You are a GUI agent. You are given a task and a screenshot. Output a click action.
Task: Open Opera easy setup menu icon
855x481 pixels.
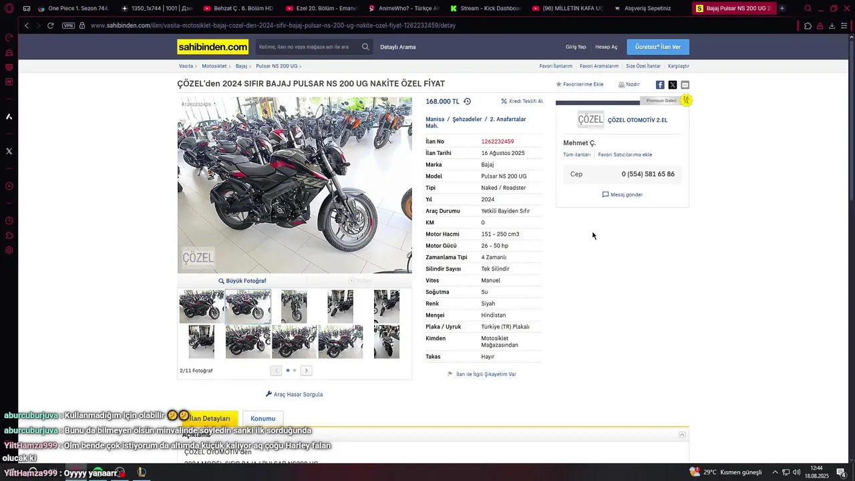[x=844, y=25]
